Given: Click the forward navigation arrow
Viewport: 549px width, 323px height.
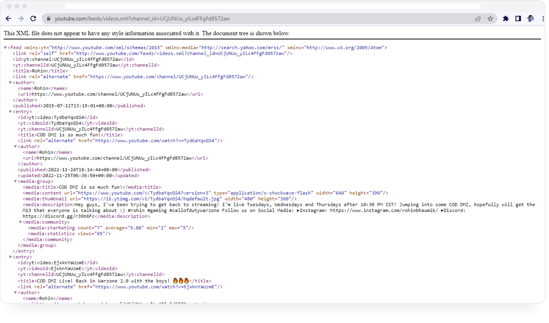Looking at the screenshot, I should 21,19.
